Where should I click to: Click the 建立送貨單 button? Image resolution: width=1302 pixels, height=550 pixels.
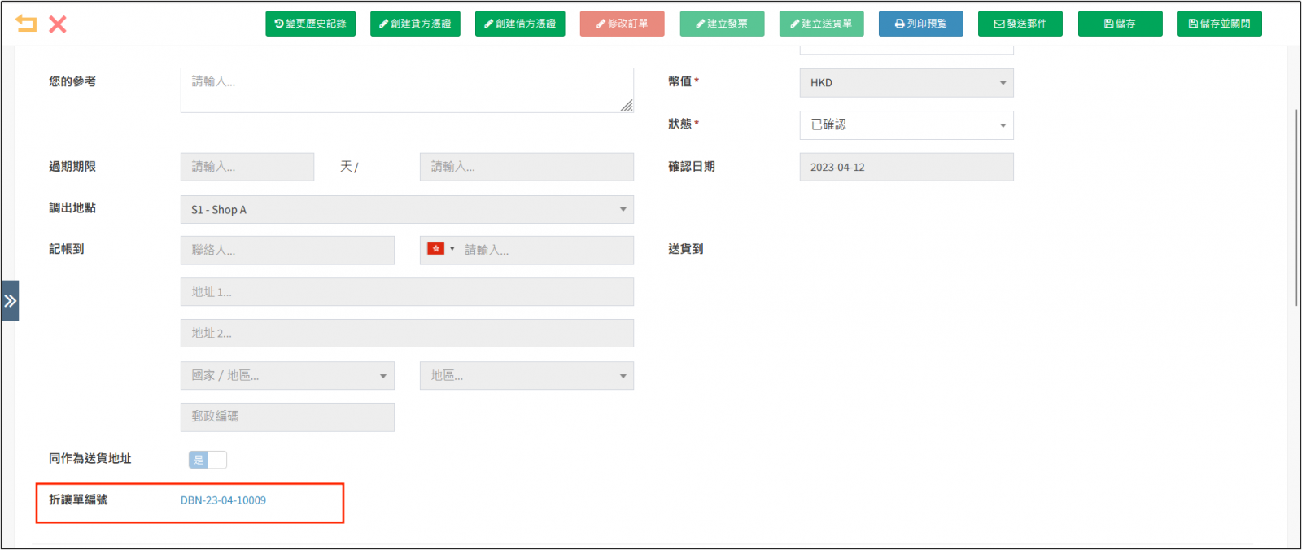[x=822, y=24]
